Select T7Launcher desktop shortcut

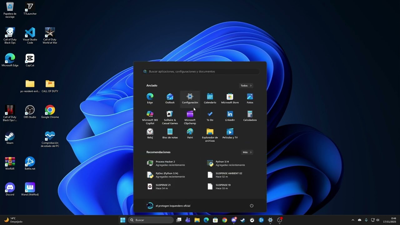point(30,9)
